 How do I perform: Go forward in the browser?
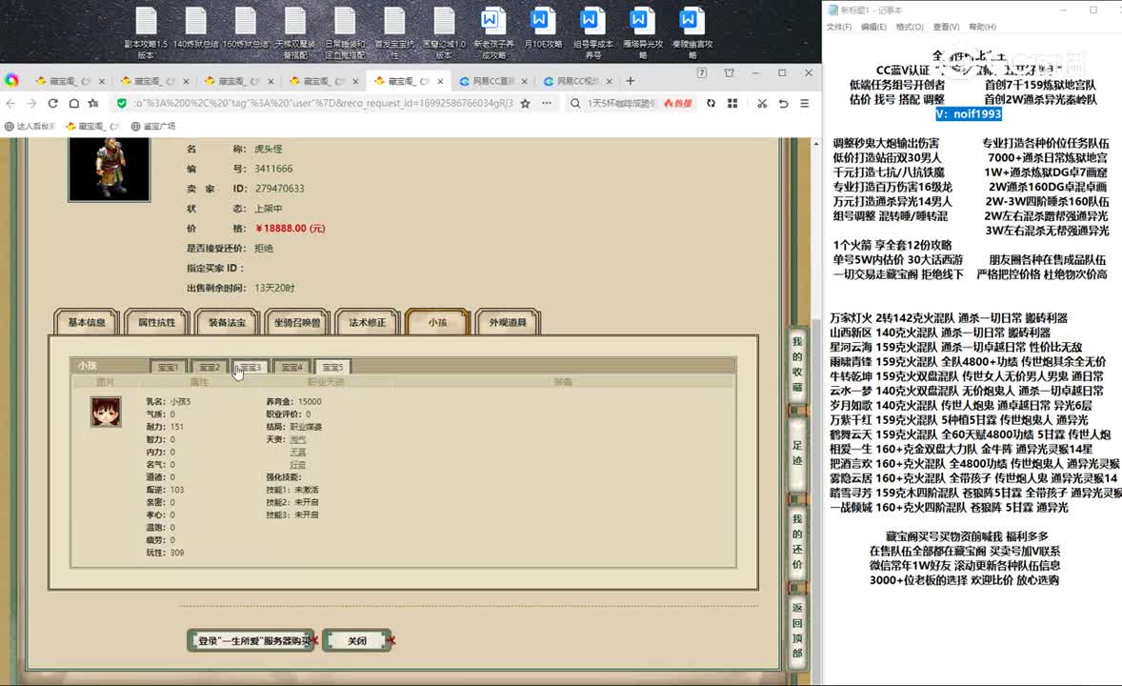tap(30, 103)
